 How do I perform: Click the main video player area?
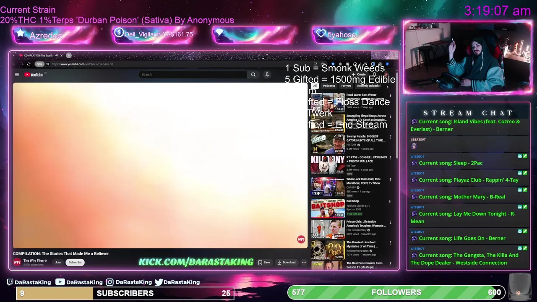pyautogui.click(x=160, y=165)
